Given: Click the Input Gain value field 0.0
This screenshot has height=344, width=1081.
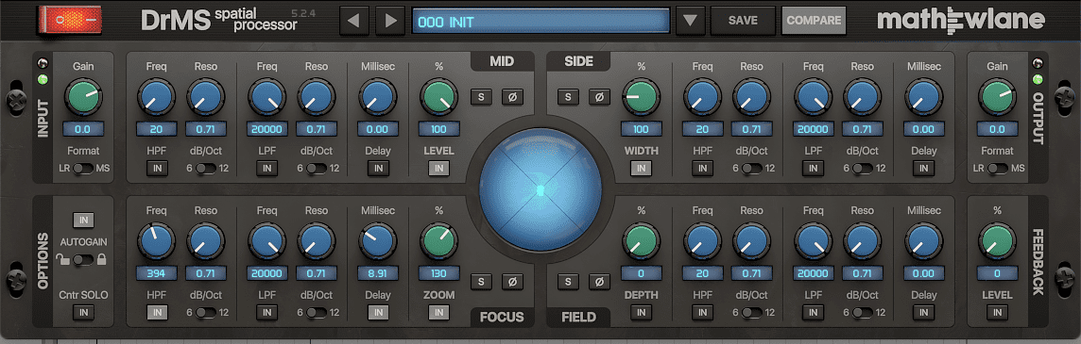Looking at the screenshot, I should coord(83,129).
